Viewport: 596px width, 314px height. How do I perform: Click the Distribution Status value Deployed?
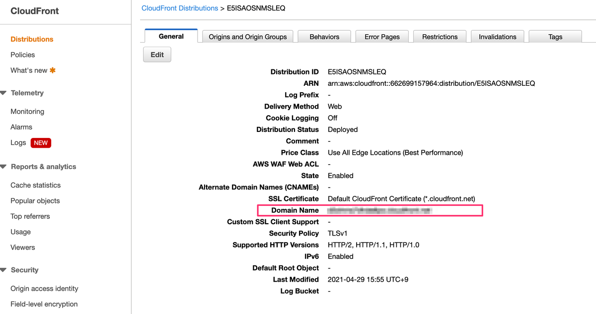pos(343,129)
